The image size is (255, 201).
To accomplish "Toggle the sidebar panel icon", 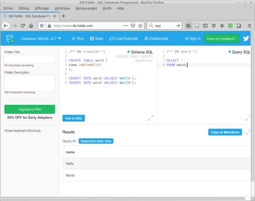I will 205,26.
